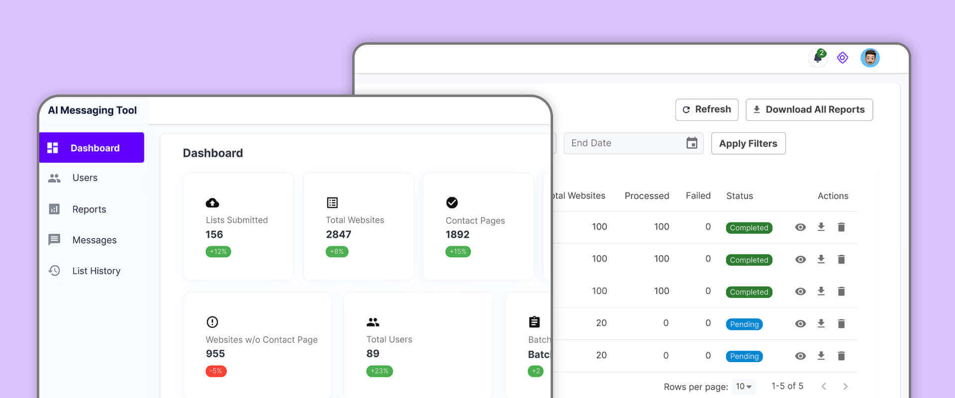The height and width of the screenshot is (398, 955).
Task: Click the -5% red badge
Action: tap(216, 371)
